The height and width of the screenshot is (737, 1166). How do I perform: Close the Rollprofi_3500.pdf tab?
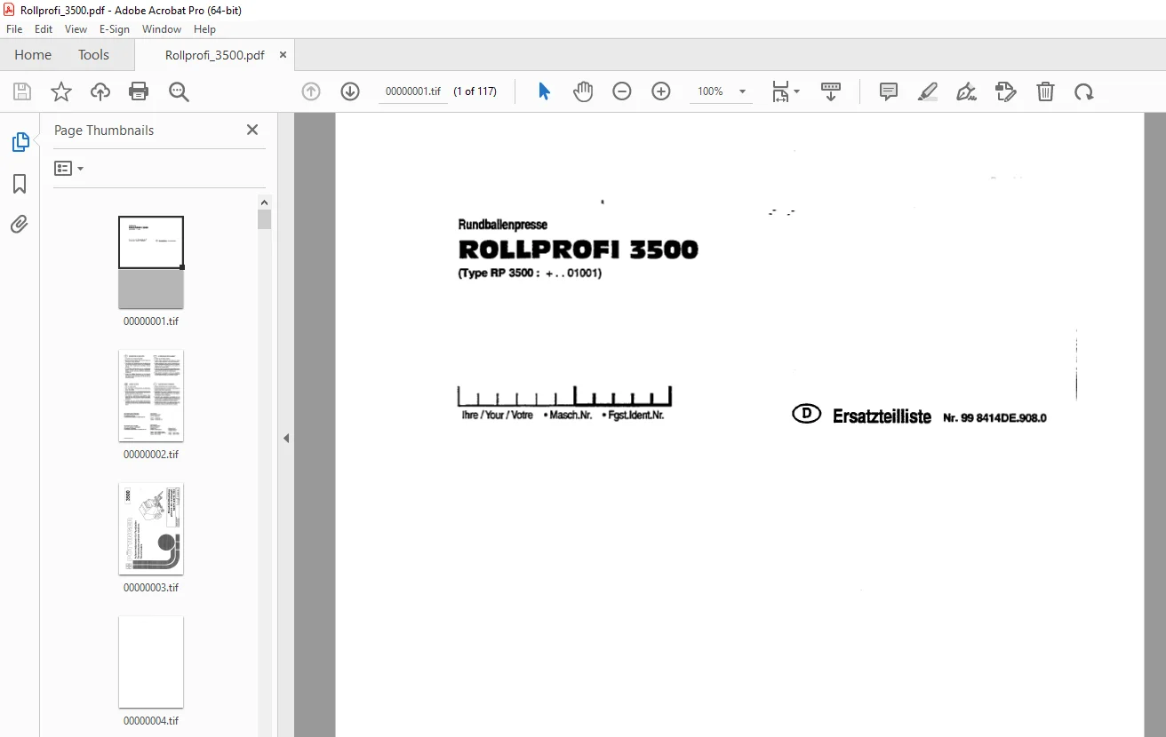click(284, 55)
